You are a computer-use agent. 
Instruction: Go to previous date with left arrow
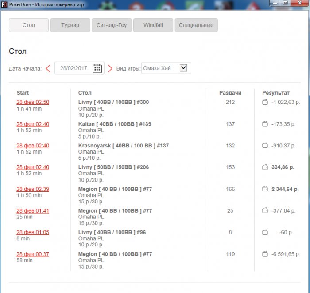[48, 69]
